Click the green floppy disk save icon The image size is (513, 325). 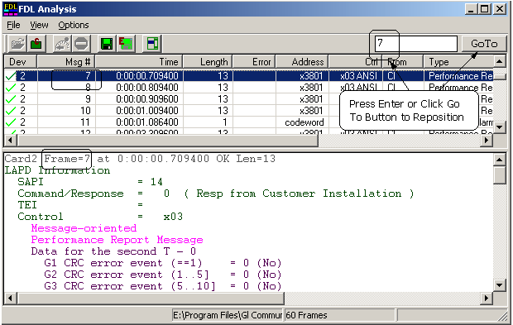(107, 44)
